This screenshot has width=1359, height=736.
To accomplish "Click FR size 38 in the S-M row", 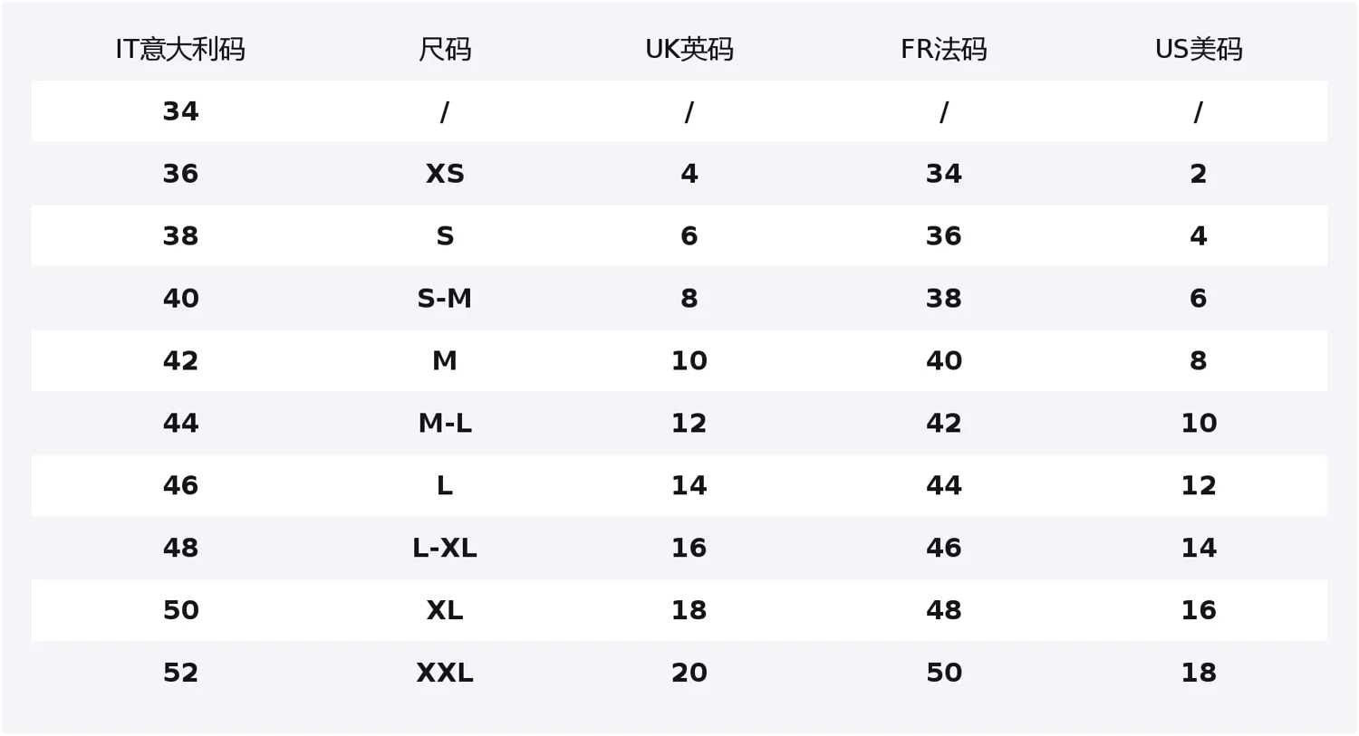I will pyautogui.click(x=944, y=299).
